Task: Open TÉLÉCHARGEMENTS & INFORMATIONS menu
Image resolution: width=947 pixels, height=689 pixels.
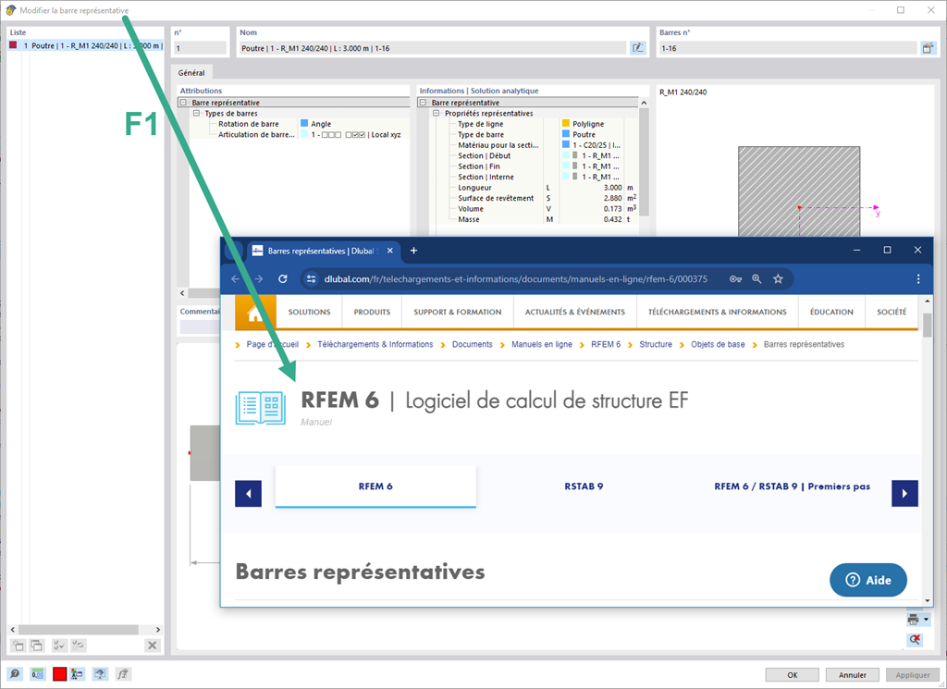Action: click(x=718, y=313)
